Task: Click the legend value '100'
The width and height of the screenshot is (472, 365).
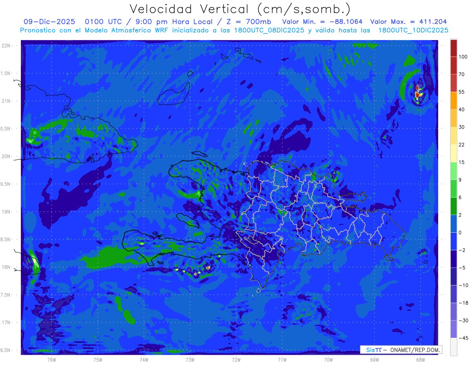Action: [x=463, y=57]
